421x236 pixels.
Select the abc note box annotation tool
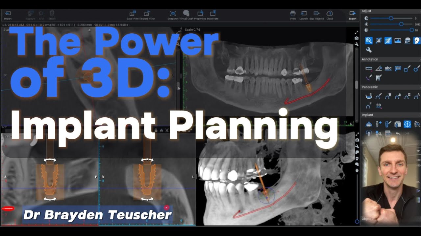point(398,69)
